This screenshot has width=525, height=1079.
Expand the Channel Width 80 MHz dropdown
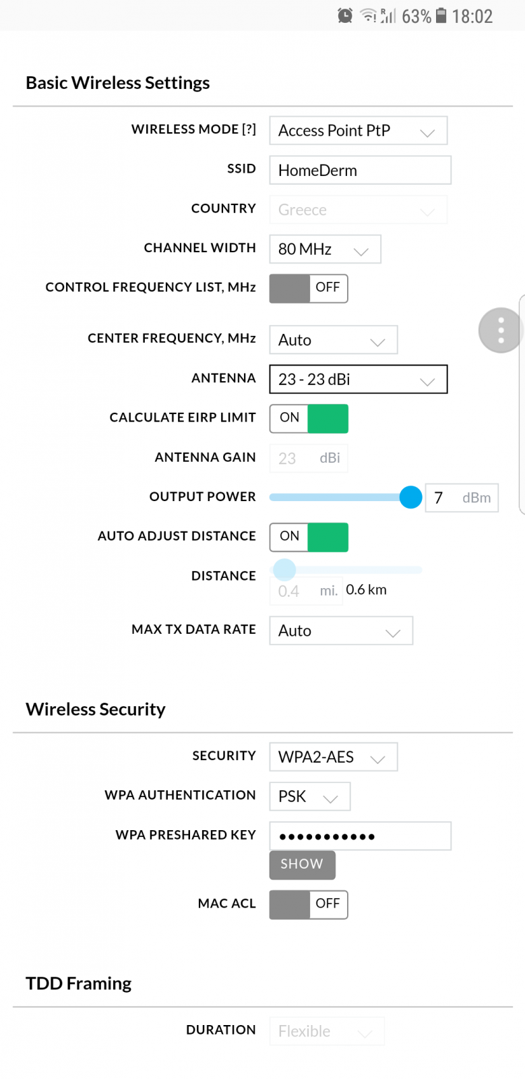pyautogui.click(x=325, y=250)
